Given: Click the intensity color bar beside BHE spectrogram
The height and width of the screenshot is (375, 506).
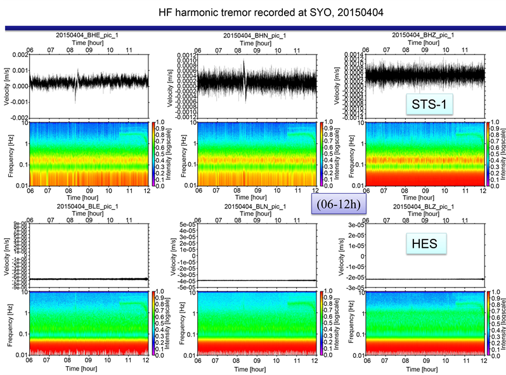Looking at the screenshot, I should tap(152, 154).
